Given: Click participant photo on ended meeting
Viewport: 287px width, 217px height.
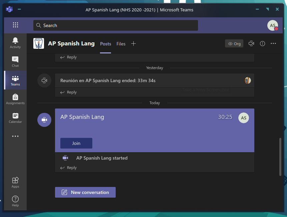Looking at the screenshot, I should pos(248,80).
